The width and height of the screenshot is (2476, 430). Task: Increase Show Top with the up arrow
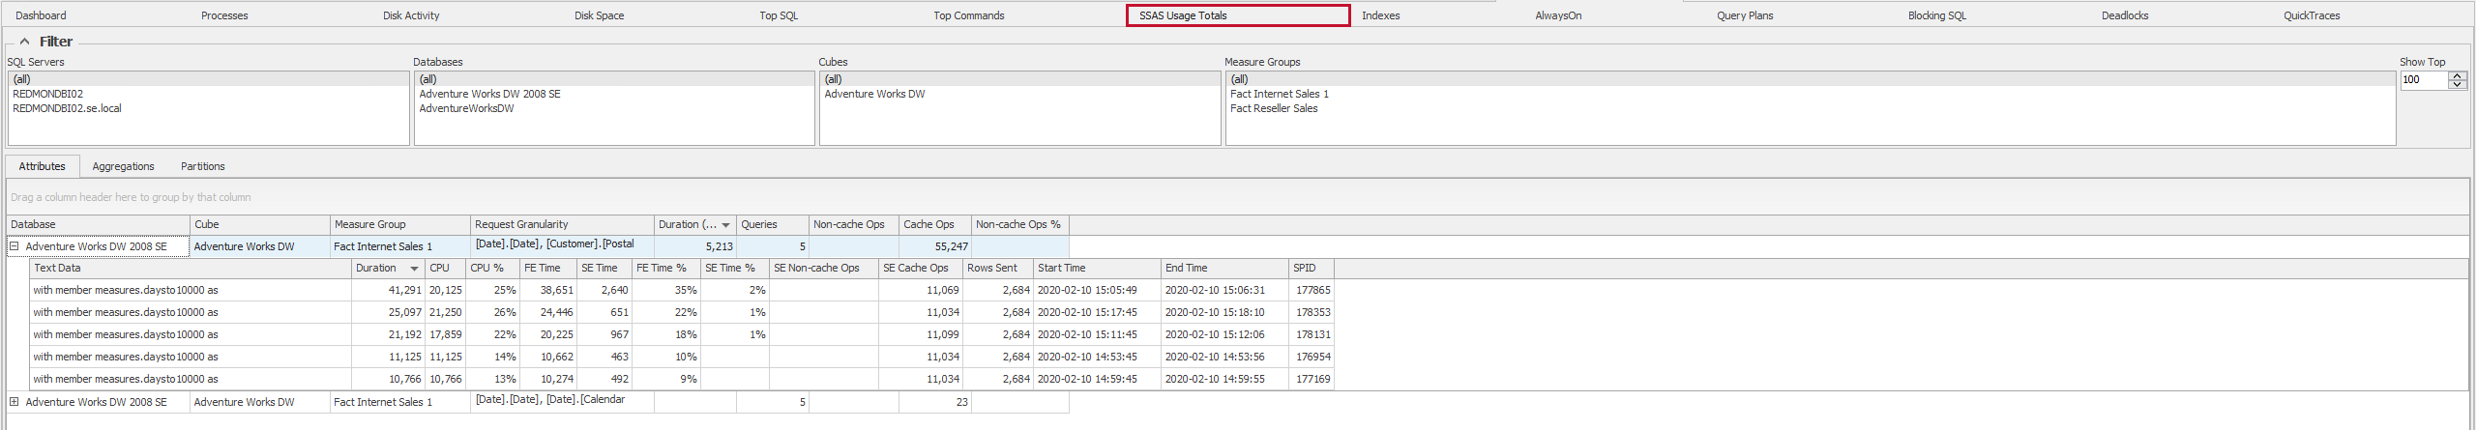(2458, 76)
